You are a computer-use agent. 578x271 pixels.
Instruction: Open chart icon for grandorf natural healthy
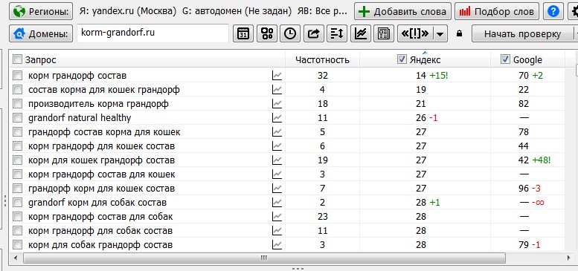tap(277, 118)
